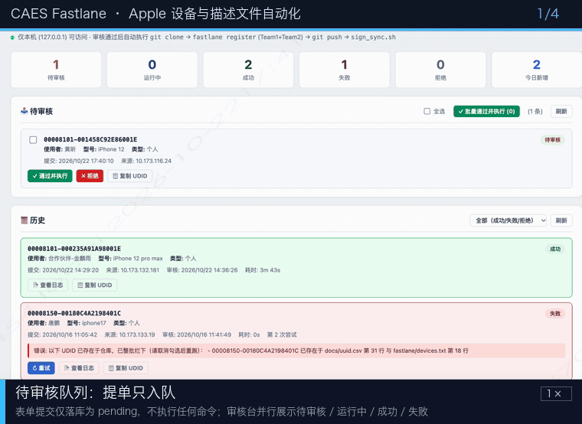582x424 pixels.
Task: Click the 待审核 inbox section icon
Action: click(25, 111)
